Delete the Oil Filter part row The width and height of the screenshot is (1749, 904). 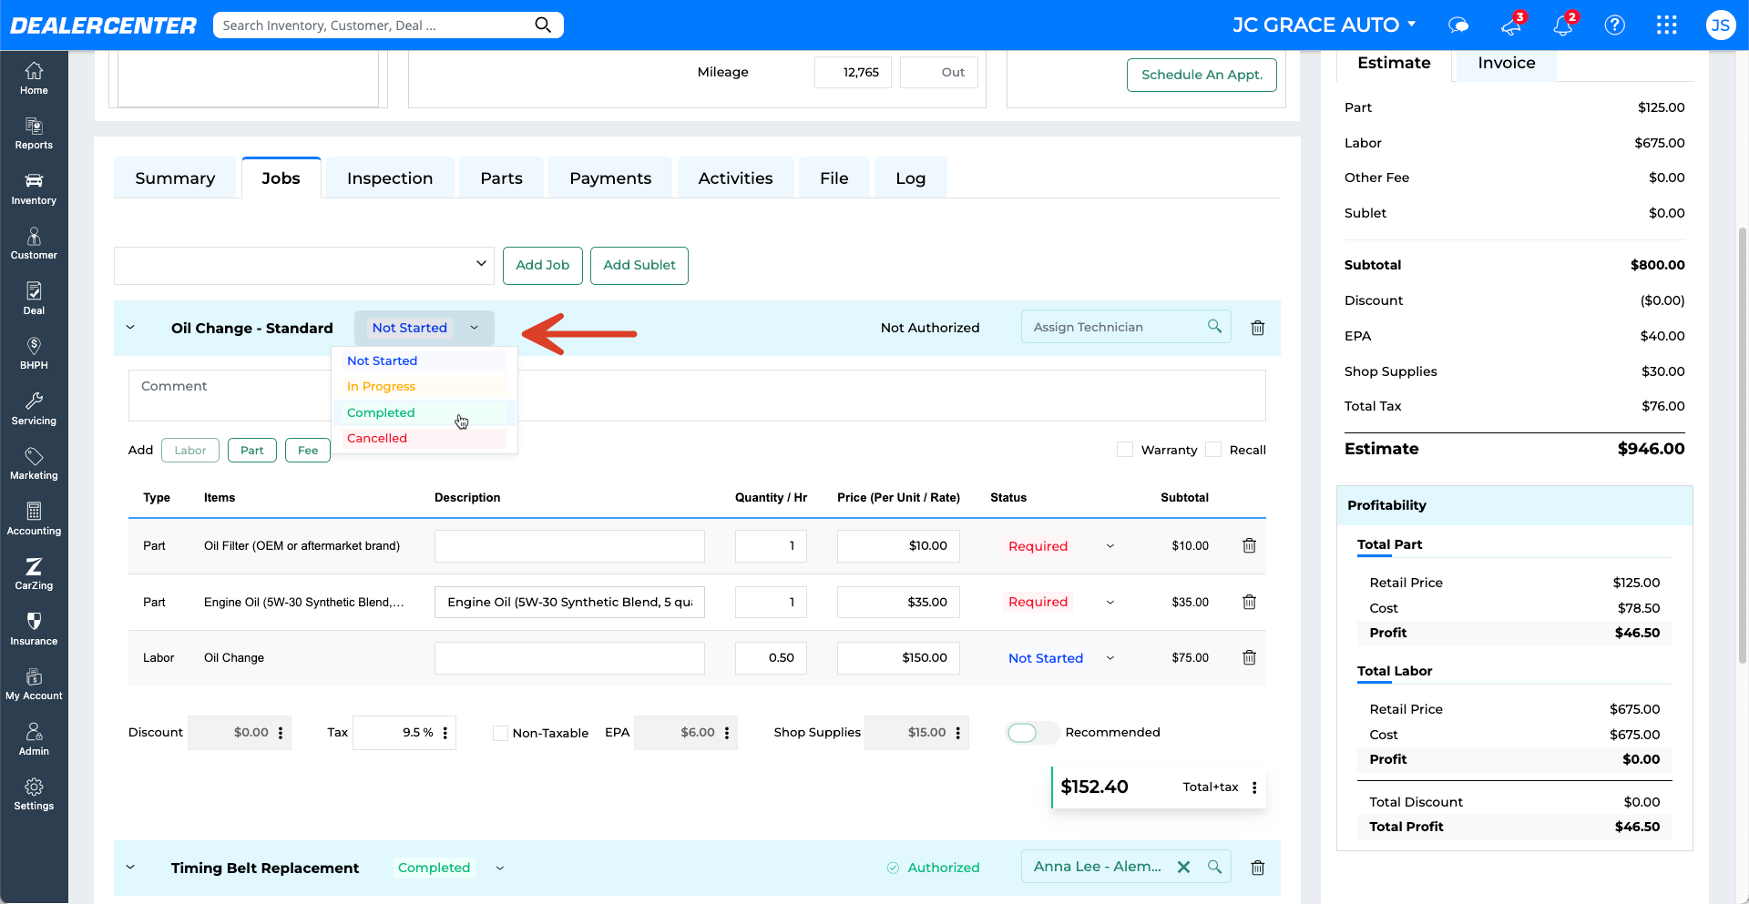[x=1249, y=545]
